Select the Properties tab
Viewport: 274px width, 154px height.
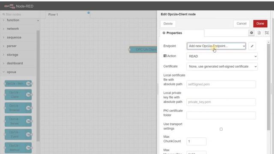[x=182, y=33]
